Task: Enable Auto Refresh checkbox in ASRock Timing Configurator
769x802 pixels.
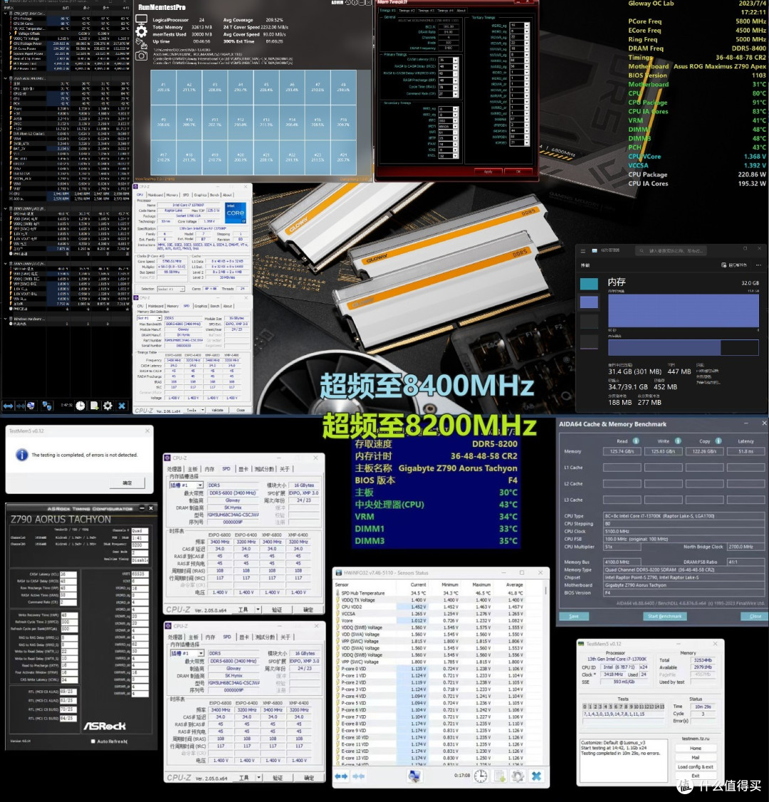Action: 93,741
